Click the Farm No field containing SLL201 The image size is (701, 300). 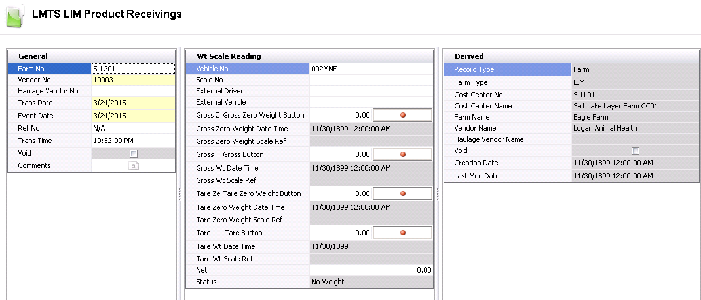tap(133, 68)
